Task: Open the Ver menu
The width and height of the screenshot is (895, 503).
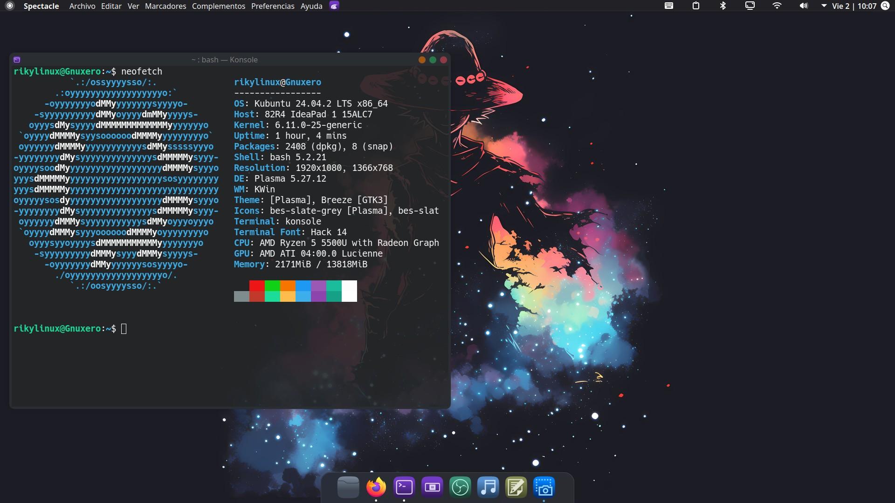Action: tap(133, 6)
